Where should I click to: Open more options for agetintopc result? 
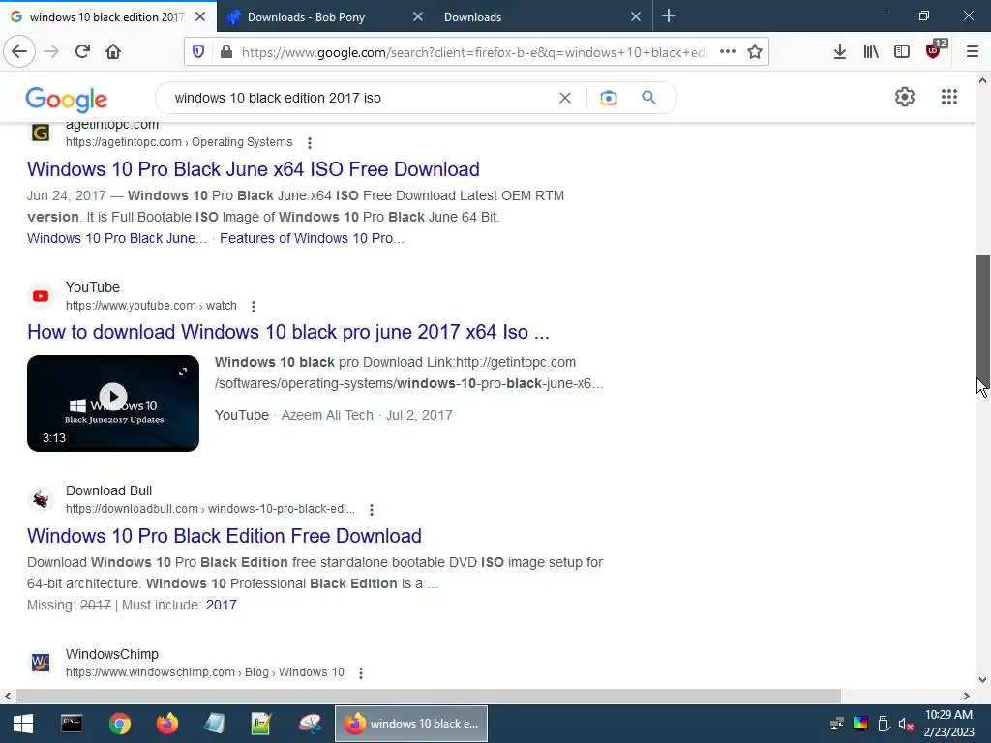point(310,143)
